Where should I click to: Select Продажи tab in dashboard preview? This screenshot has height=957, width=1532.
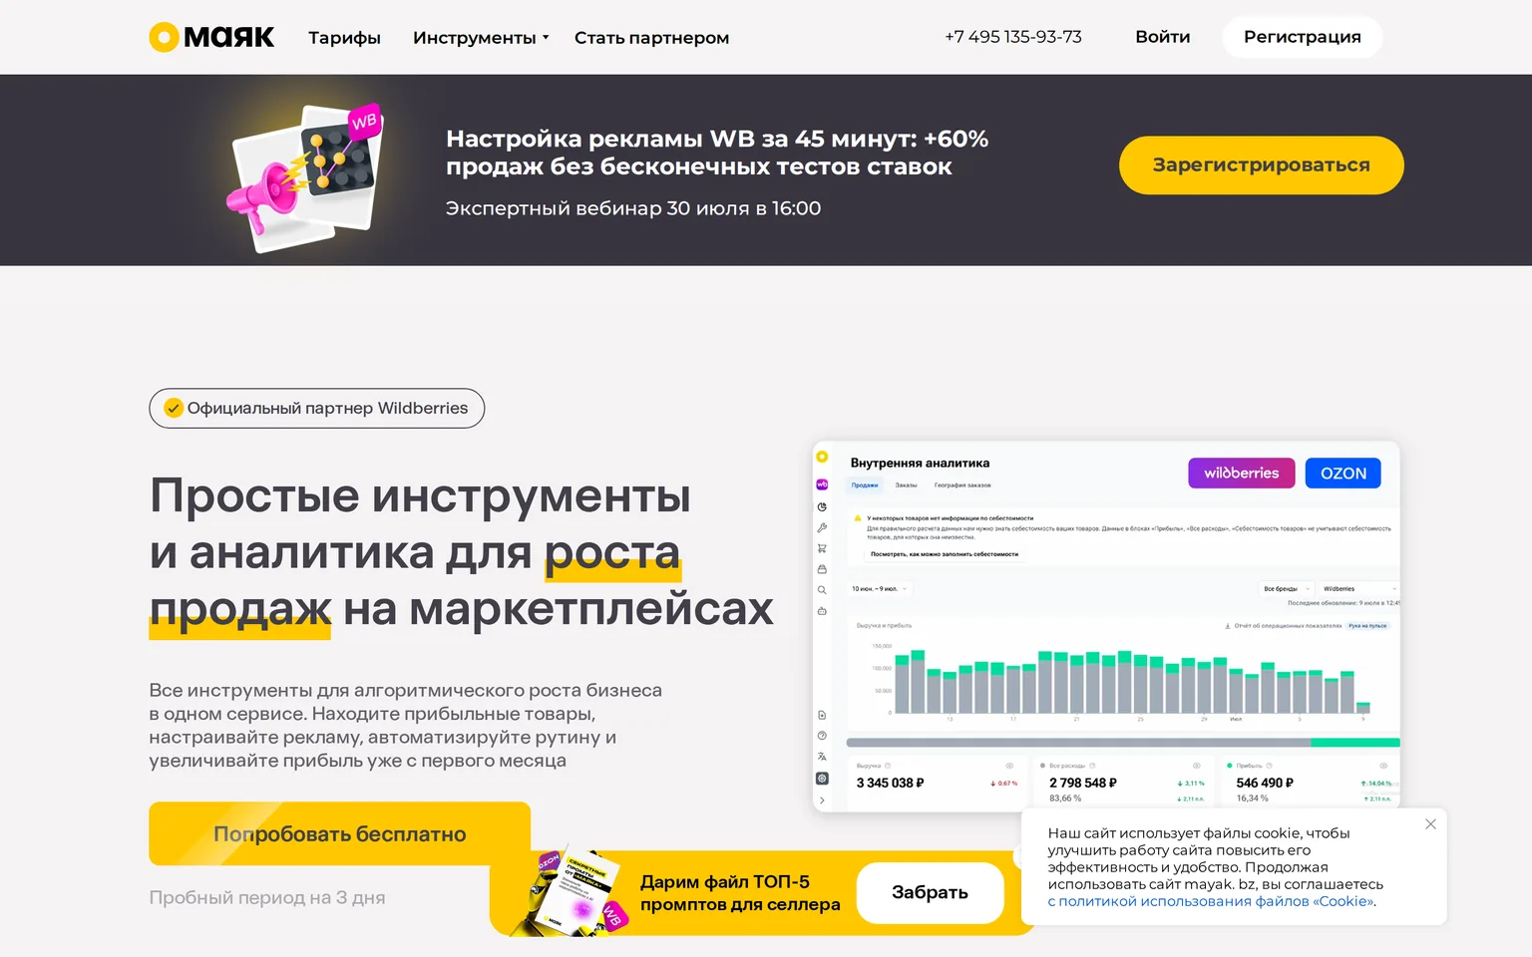(865, 485)
